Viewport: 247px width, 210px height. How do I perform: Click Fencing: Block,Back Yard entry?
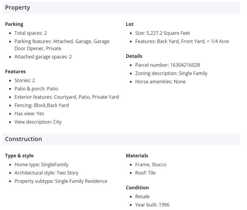(x=41, y=105)
